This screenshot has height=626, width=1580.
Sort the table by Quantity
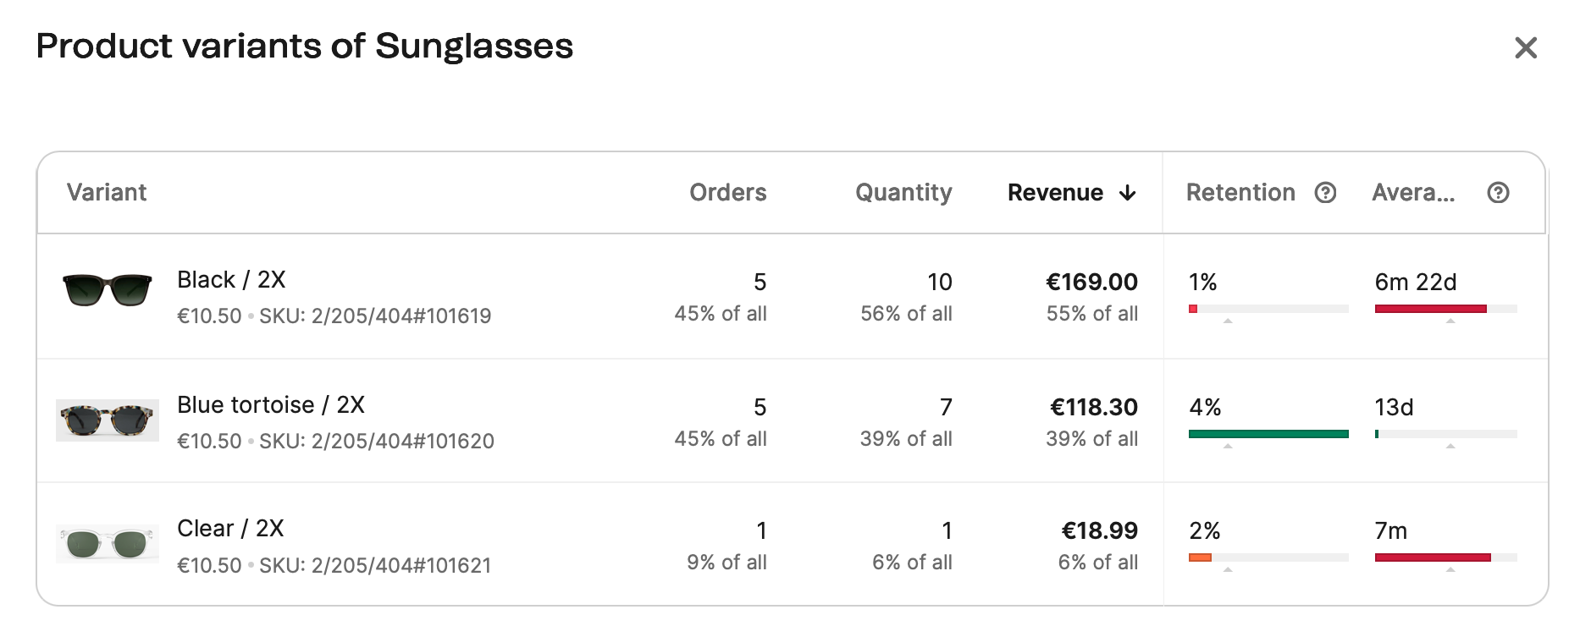[x=903, y=193]
